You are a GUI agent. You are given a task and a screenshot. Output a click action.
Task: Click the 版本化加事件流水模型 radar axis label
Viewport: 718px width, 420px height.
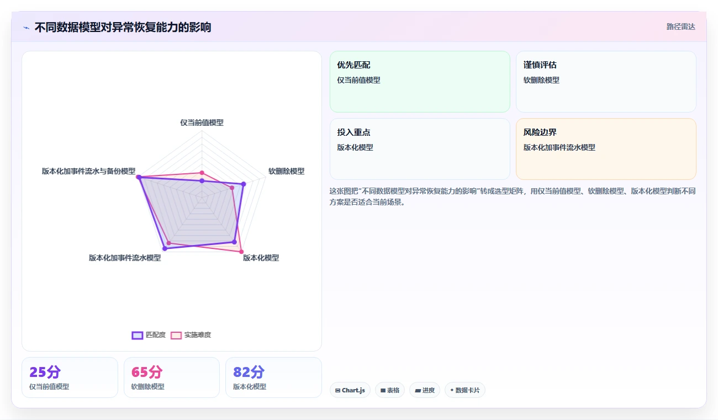pos(125,258)
